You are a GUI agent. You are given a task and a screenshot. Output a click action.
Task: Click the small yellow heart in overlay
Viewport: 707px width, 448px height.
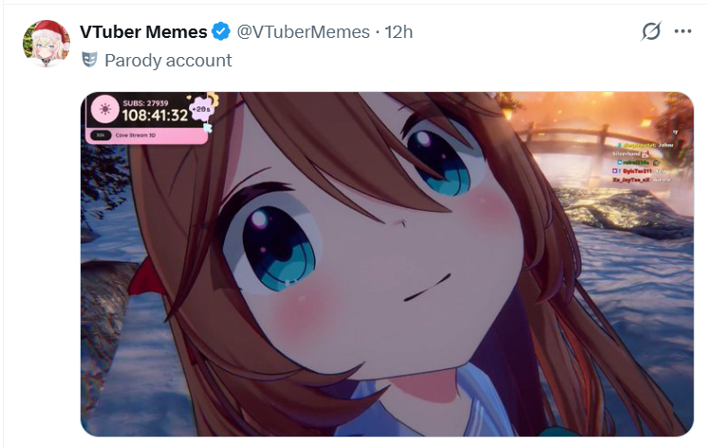tap(190, 97)
